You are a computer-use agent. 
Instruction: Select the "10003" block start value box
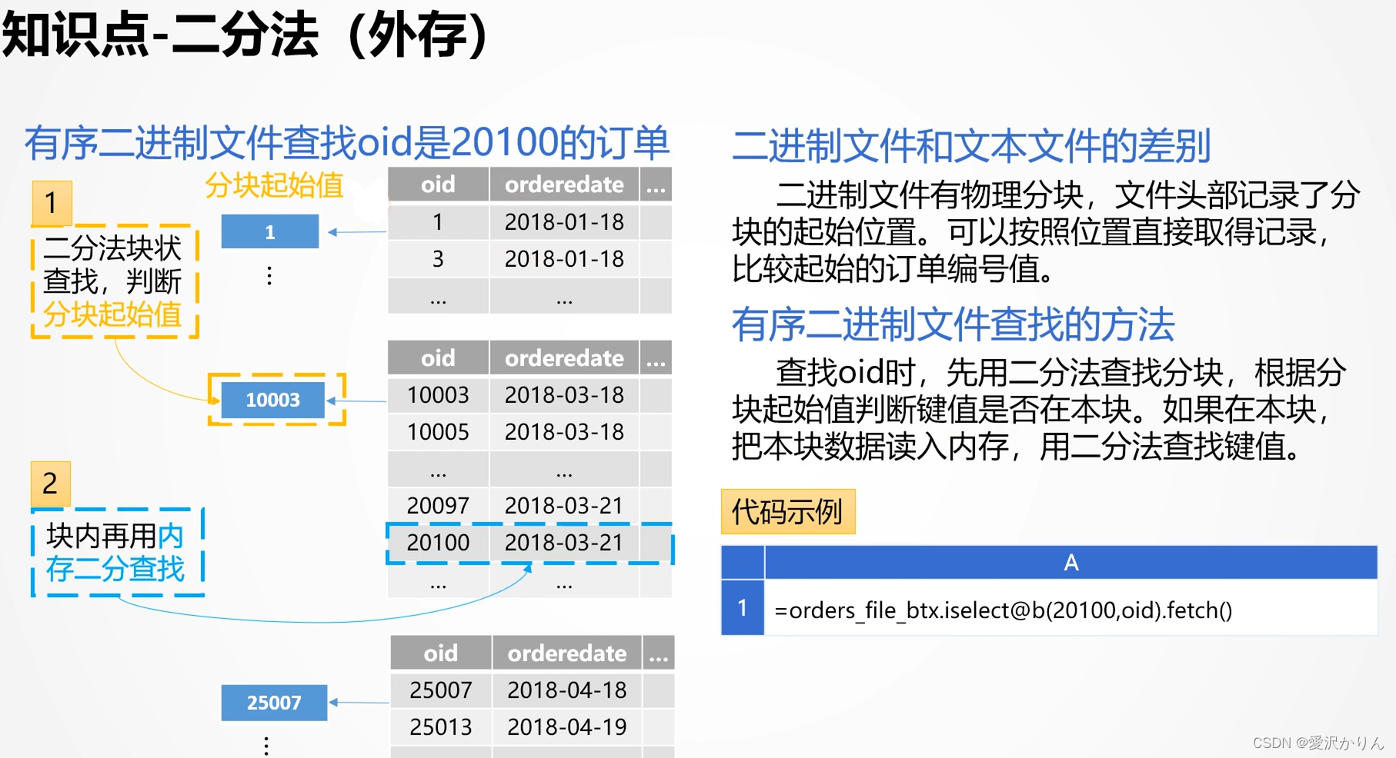273,400
